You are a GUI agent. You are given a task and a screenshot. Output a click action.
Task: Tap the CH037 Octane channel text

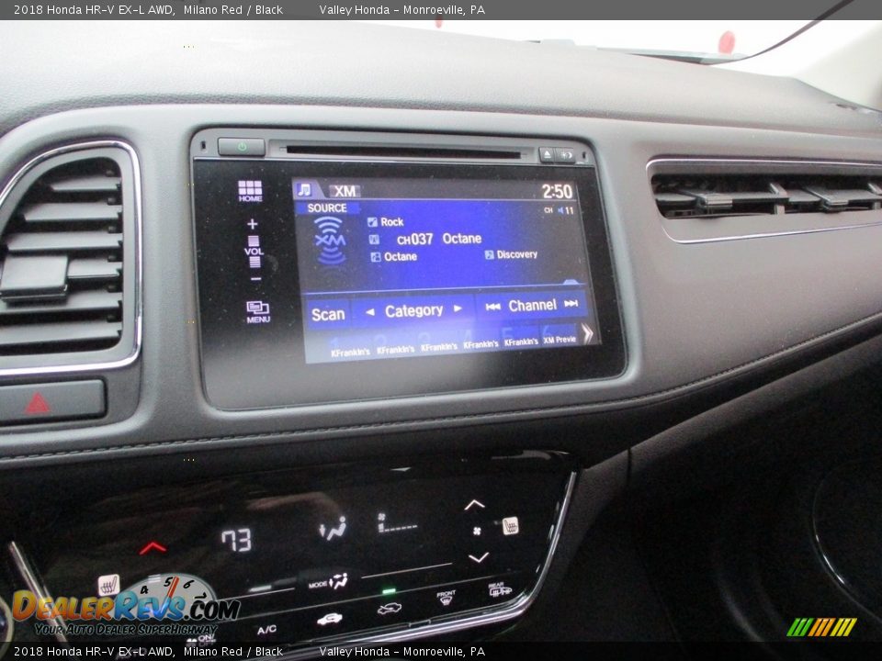pos(439,239)
